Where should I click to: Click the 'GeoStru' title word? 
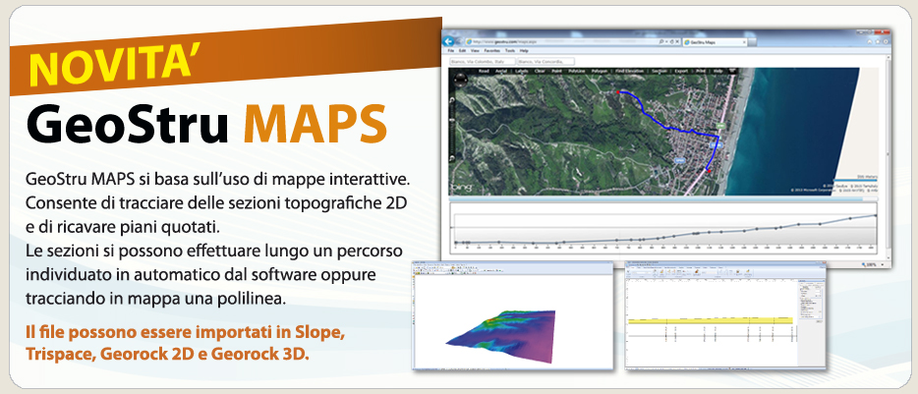pyautogui.click(x=127, y=124)
